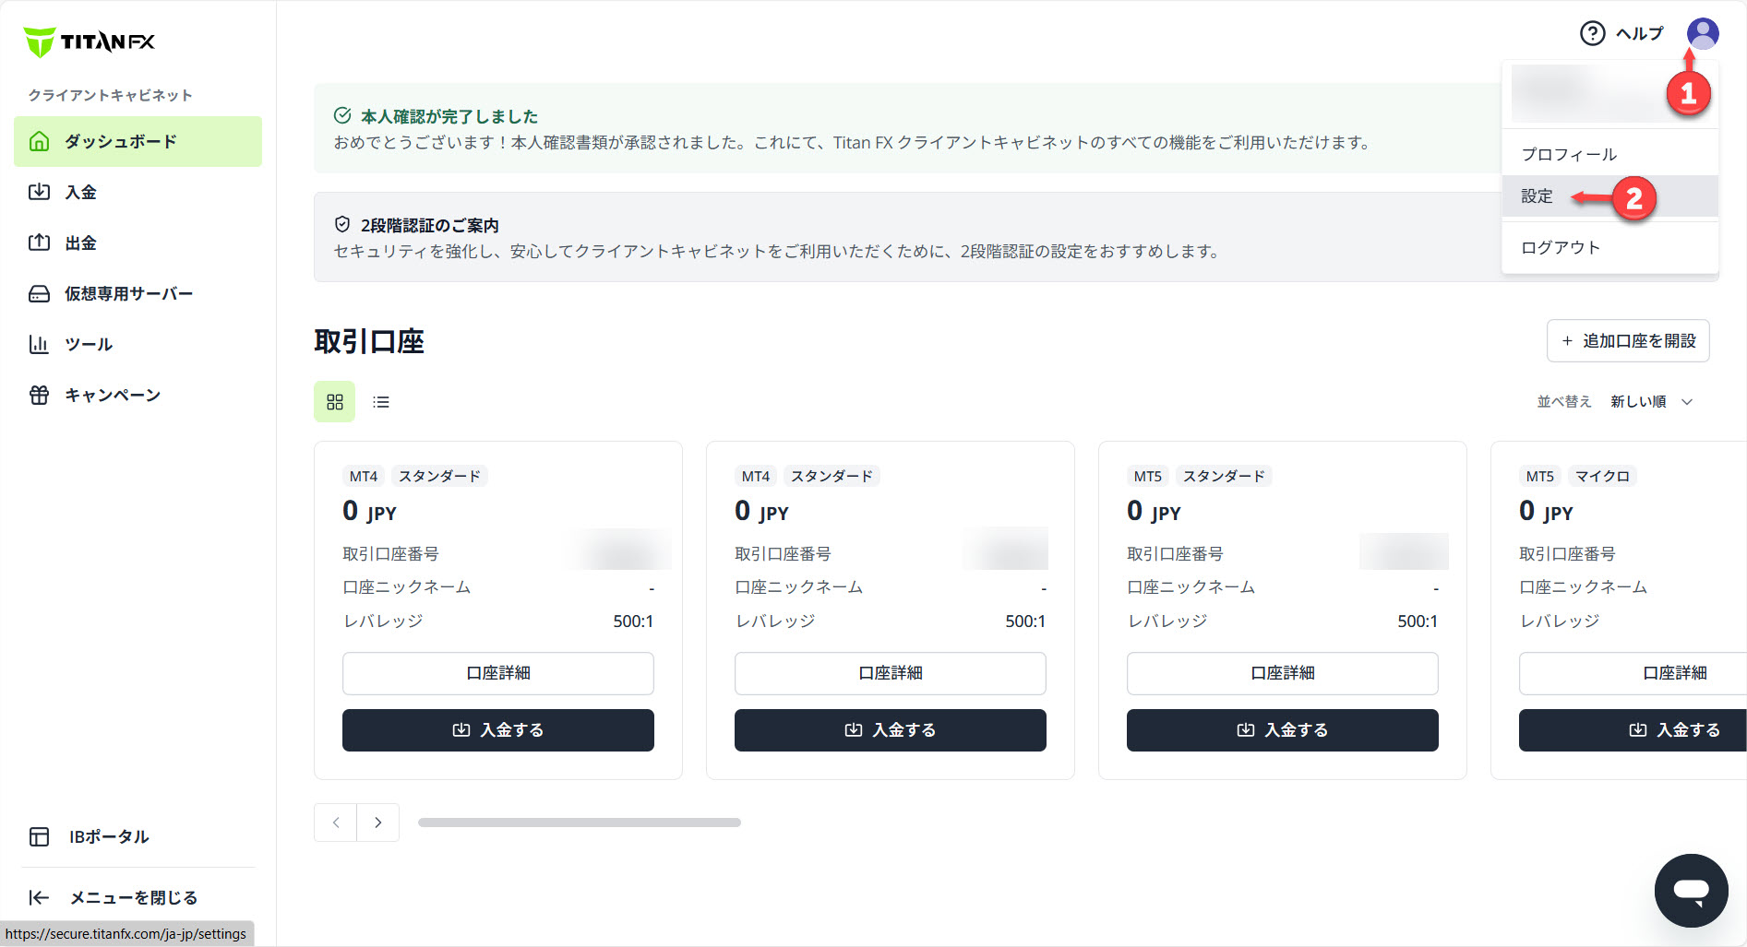Expand the 新しい順 sort dropdown
This screenshot has width=1747, height=947.
[1651, 402]
